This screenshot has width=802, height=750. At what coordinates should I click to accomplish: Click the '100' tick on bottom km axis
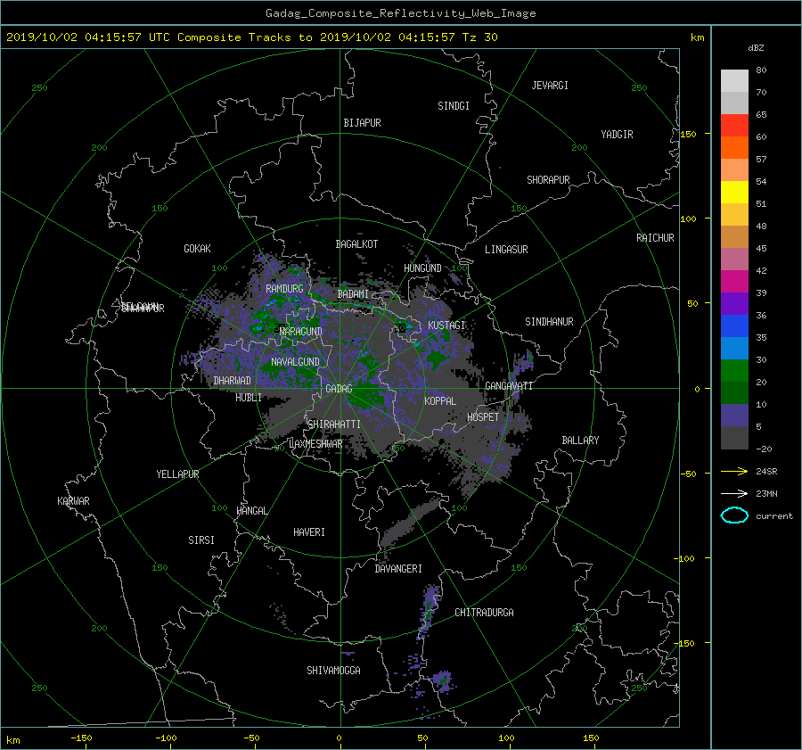(x=506, y=738)
